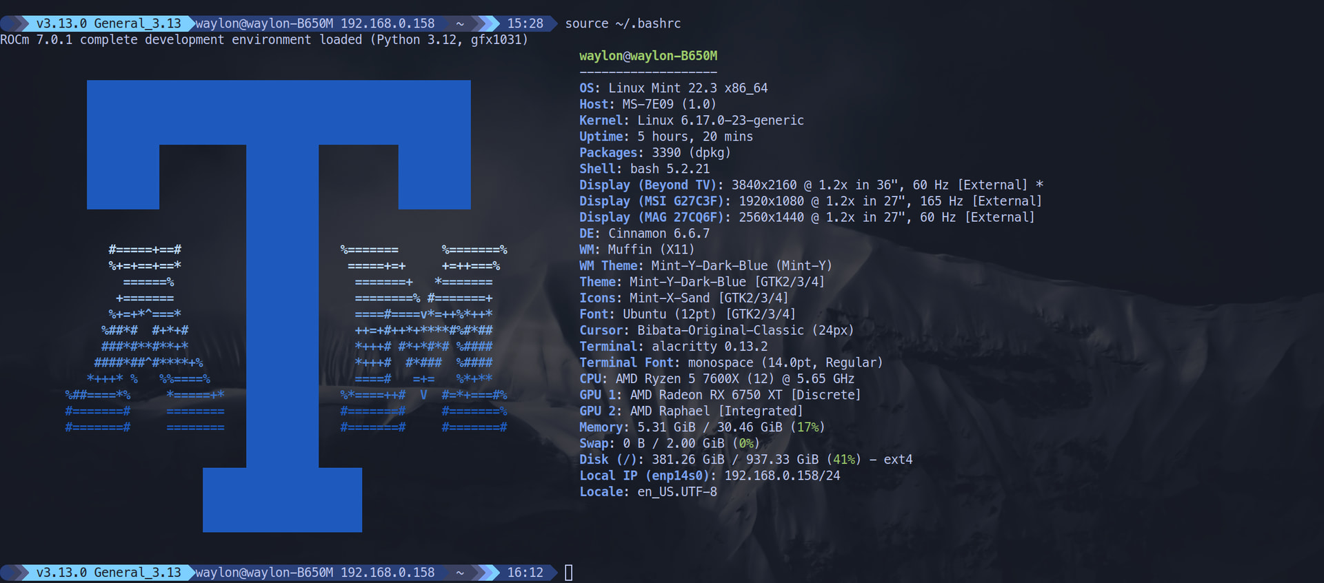Select the "Theme: Mint-Y-Dark-Blue [GTK2/3/4]" line

tap(702, 282)
